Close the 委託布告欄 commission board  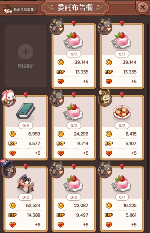click(142, 7)
